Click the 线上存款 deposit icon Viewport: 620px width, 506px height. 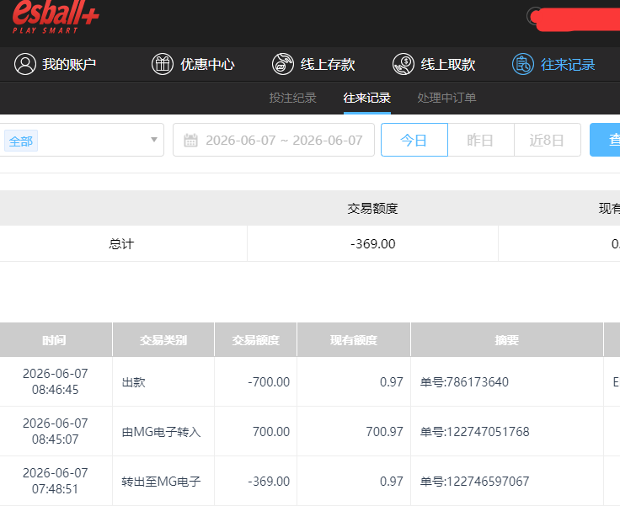pos(283,64)
